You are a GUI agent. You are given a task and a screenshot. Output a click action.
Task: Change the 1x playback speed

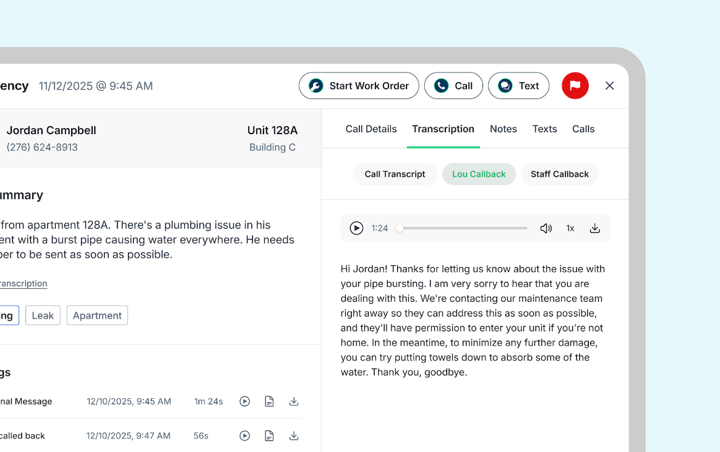tap(570, 228)
